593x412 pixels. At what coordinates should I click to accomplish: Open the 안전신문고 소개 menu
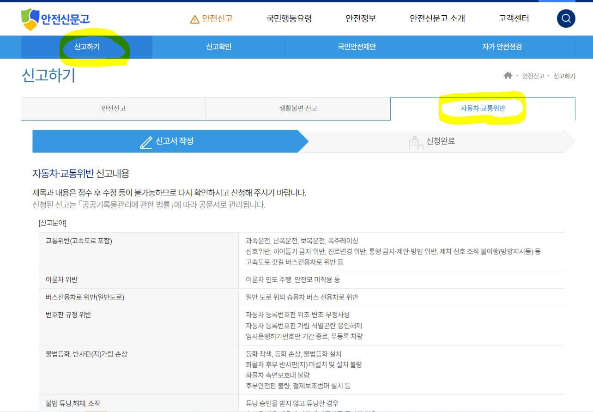pos(437,18)
